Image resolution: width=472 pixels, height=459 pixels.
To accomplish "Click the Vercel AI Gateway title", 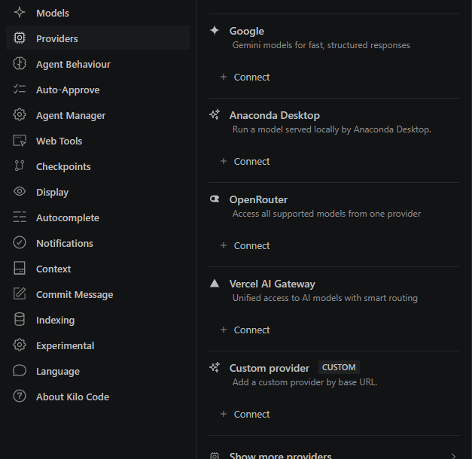I will pos(272,284).
